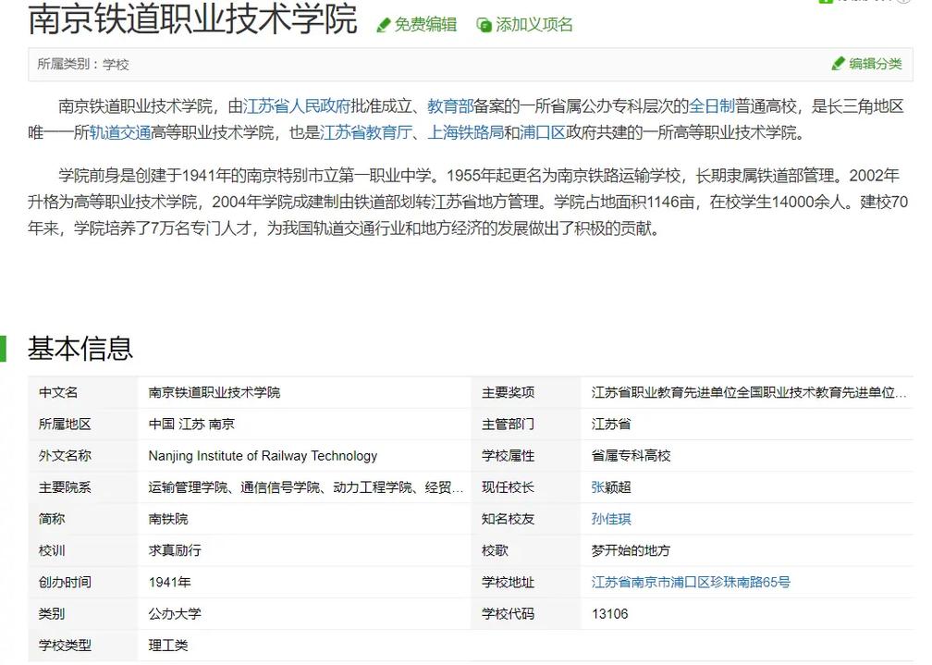Click the truncated 运输管理学院 departments value
Screen dimensions: 932x665
point(305,487)
